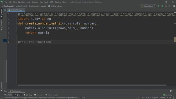
Task: Click the horizontal editor scrollbar
Action: tap(92, 85)
